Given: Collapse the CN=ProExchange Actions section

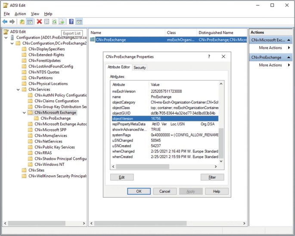Looking at the screenshot, I should pyautogui.click(x=289, y=57).
